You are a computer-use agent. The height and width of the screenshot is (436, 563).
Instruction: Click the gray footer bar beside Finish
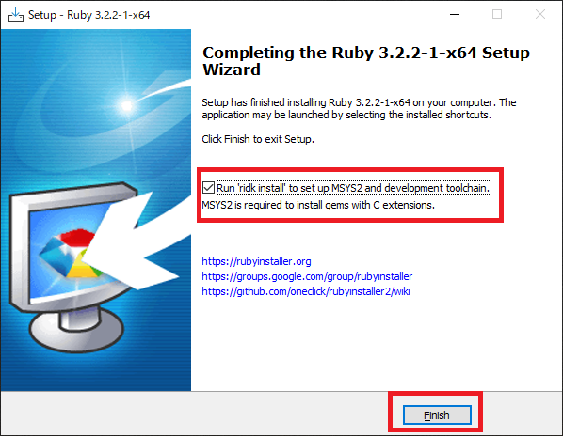click(194, 413)
